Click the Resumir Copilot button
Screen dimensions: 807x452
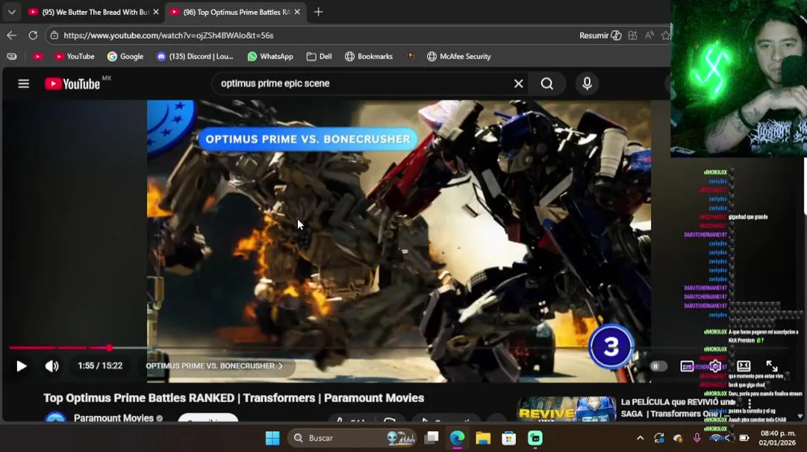click(x=600, y=35)
